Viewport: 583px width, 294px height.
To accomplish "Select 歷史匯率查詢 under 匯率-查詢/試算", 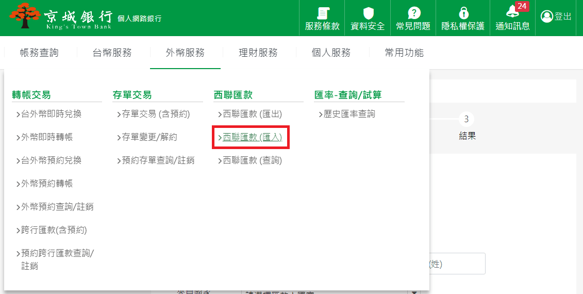I will click(349, 114).
